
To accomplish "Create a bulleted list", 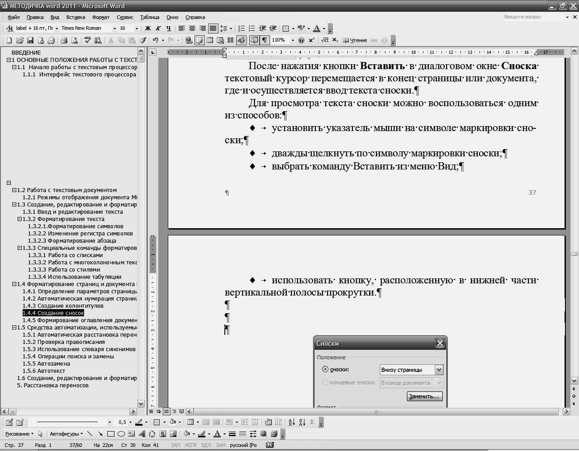I will (x=252, y=28).
